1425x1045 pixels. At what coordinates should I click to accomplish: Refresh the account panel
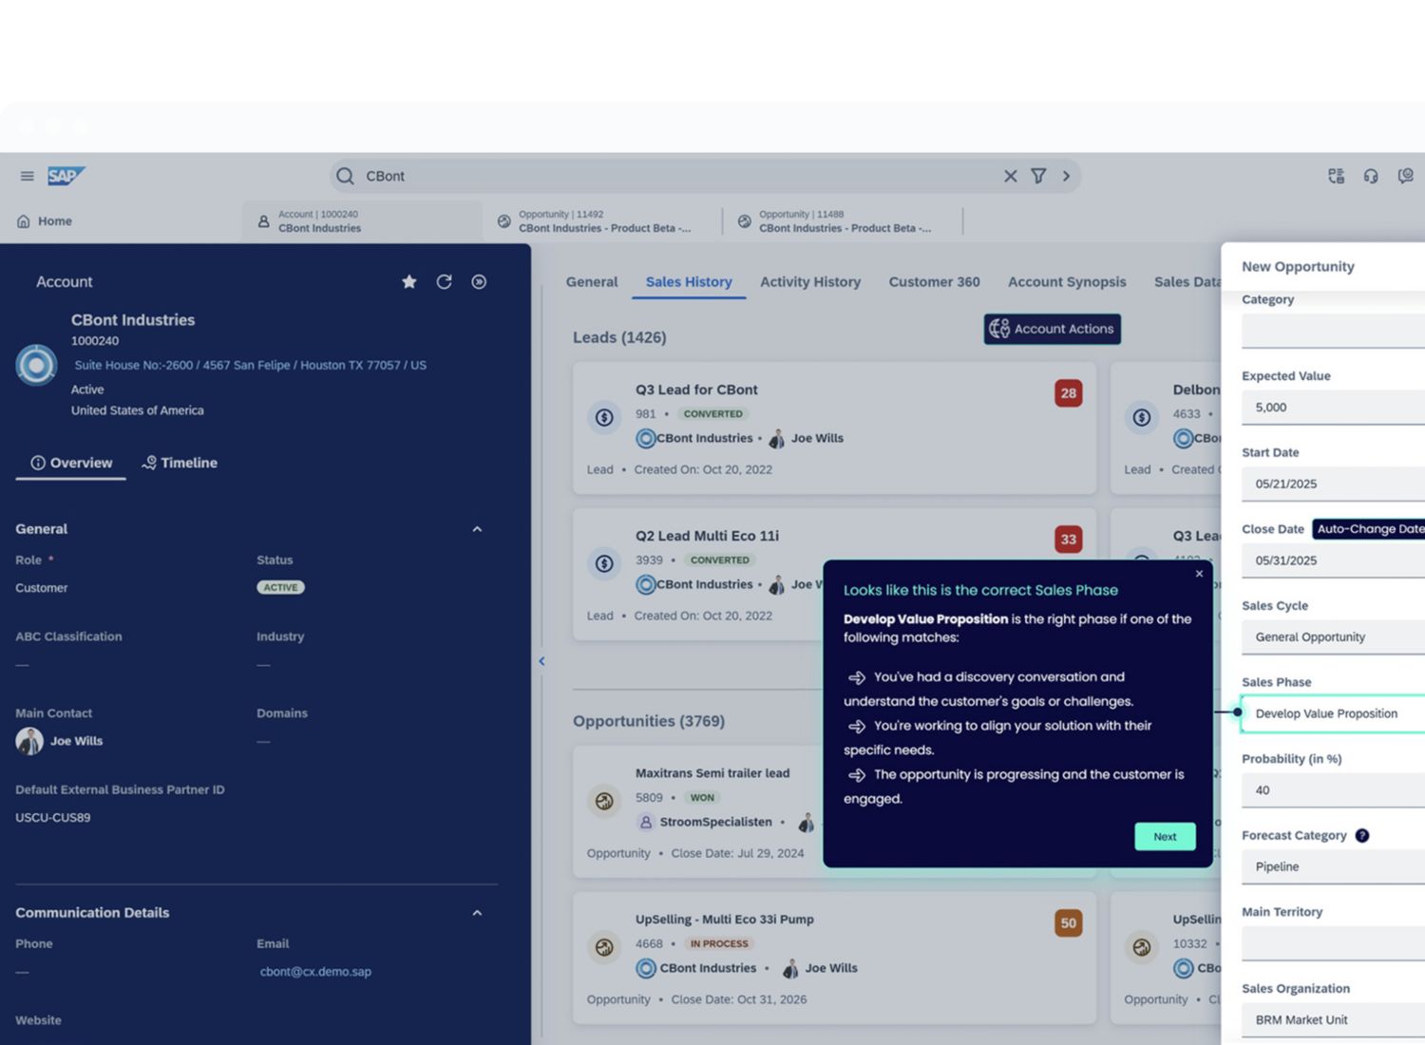point(444,282)
